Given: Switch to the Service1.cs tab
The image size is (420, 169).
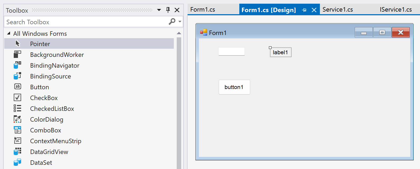Looking at the screenshot, I should (338, 10).
